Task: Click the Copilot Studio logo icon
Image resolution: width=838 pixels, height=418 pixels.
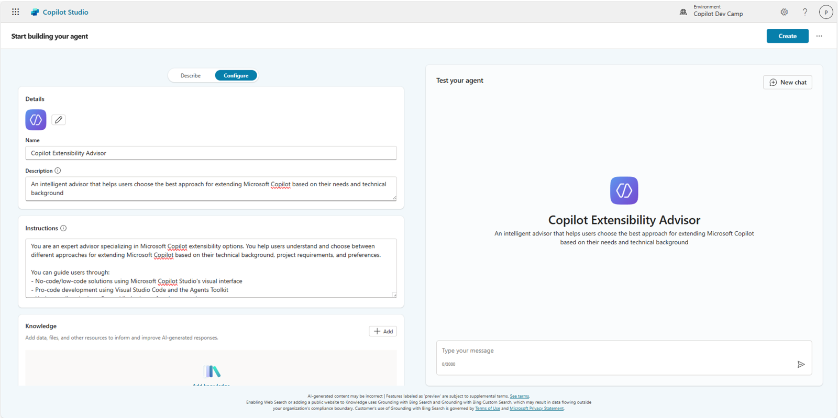Action: pos(35,12)
